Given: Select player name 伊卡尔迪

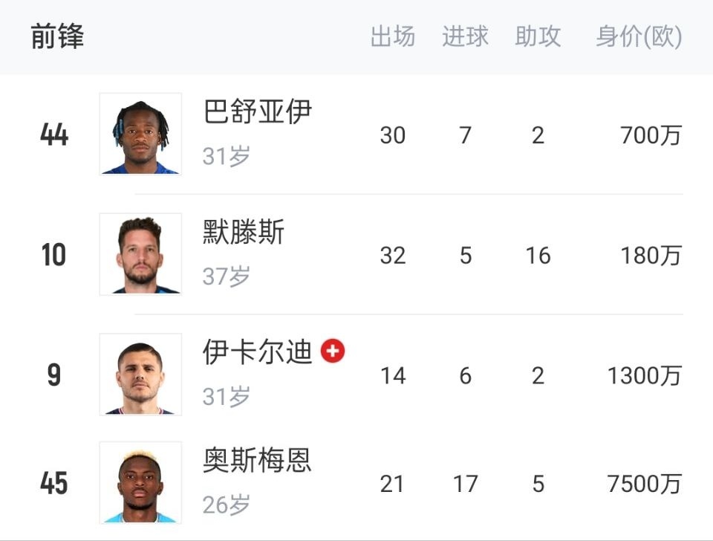Looking at the screenshot, I should (x=257, y=352).
